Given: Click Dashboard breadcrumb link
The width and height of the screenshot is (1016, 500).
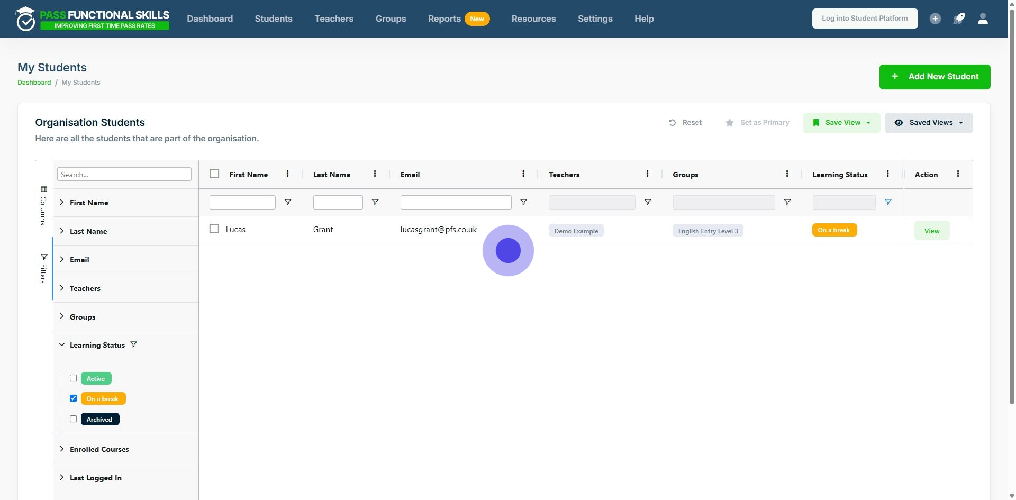Looking at the screenshot, I should (x=34, y=83).
